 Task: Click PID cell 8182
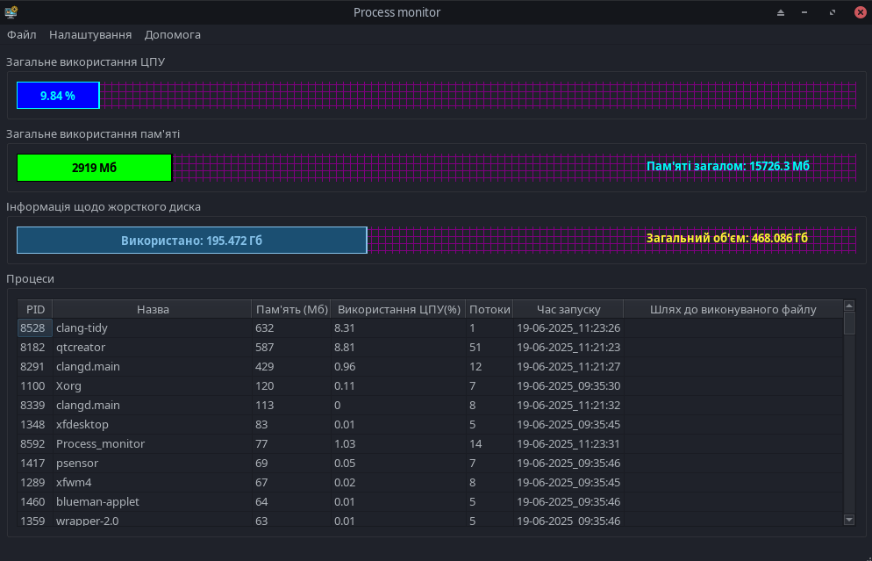(32, 348)
